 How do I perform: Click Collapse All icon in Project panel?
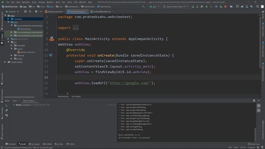pyautogui.click(x=30, y=12)
